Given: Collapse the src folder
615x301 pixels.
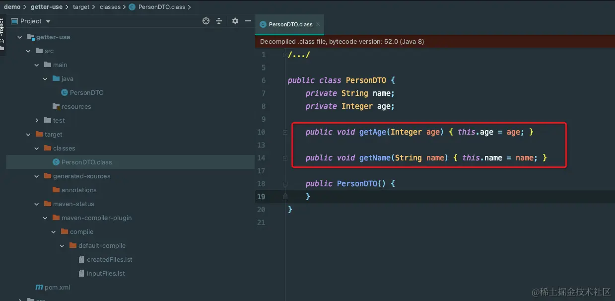Looking at the screenshot, I should (x=28, y=51).
